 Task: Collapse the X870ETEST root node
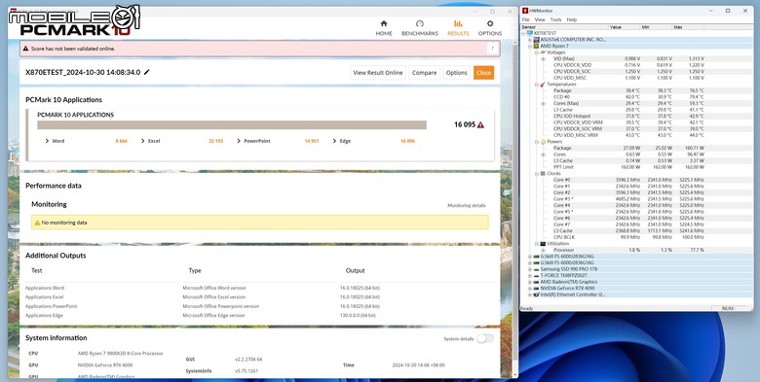[x=523, y=33]
